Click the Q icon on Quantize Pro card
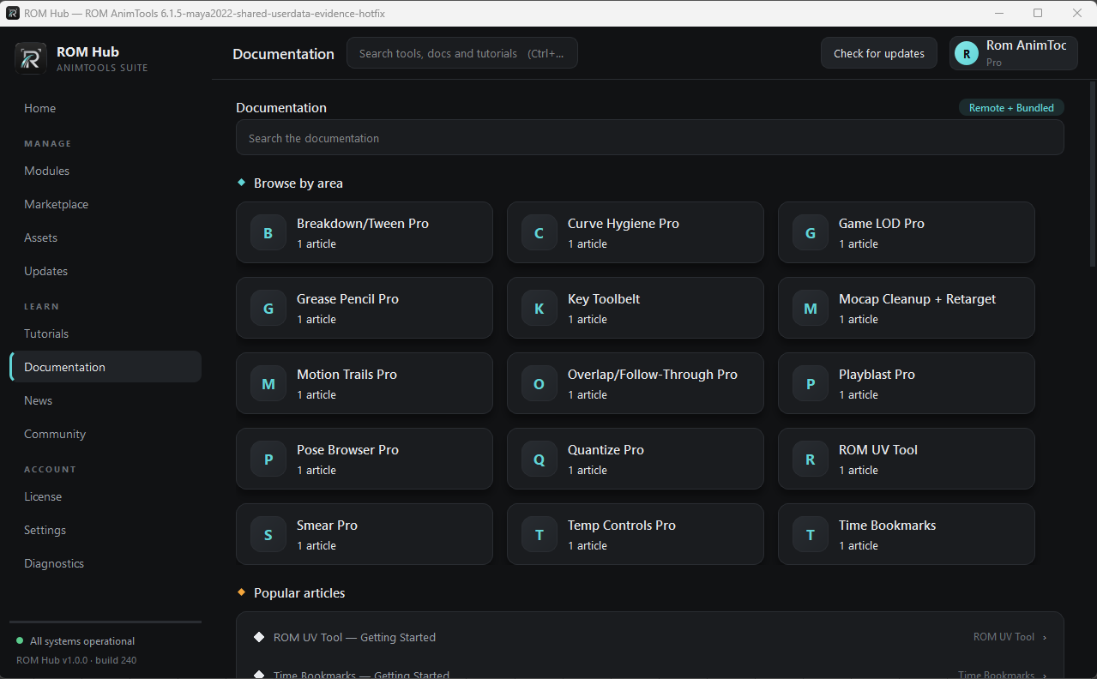The width and height of the screenshot is (1097, 679). point(539,460)
